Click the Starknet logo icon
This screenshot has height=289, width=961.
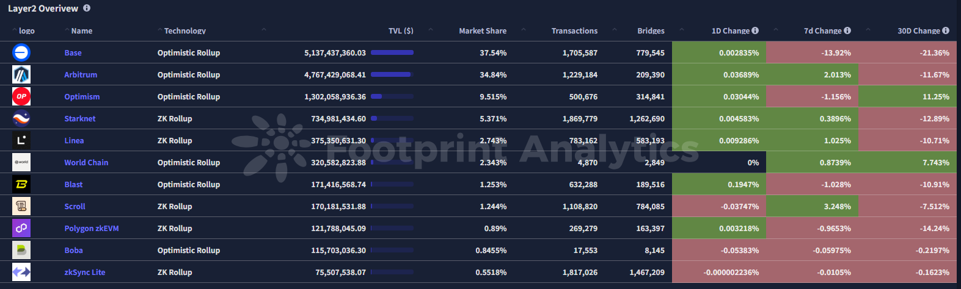(21, 118)
